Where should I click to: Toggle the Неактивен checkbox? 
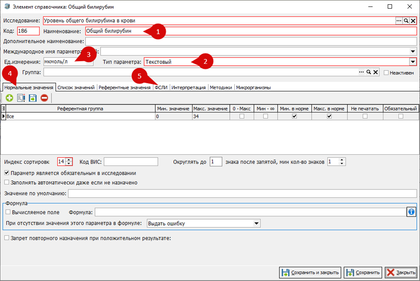coord(386,73)
